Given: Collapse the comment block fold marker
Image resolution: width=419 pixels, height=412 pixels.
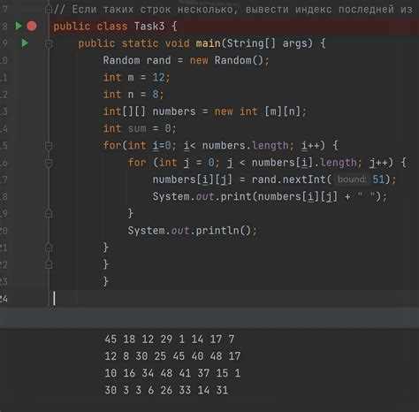Looking at the screenshot, I should click(x=49, y=11).
